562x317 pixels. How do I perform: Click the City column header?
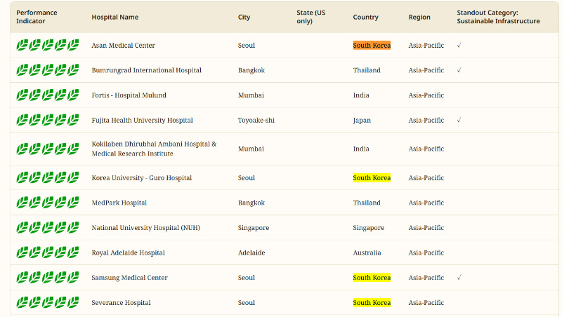(244, 17)
